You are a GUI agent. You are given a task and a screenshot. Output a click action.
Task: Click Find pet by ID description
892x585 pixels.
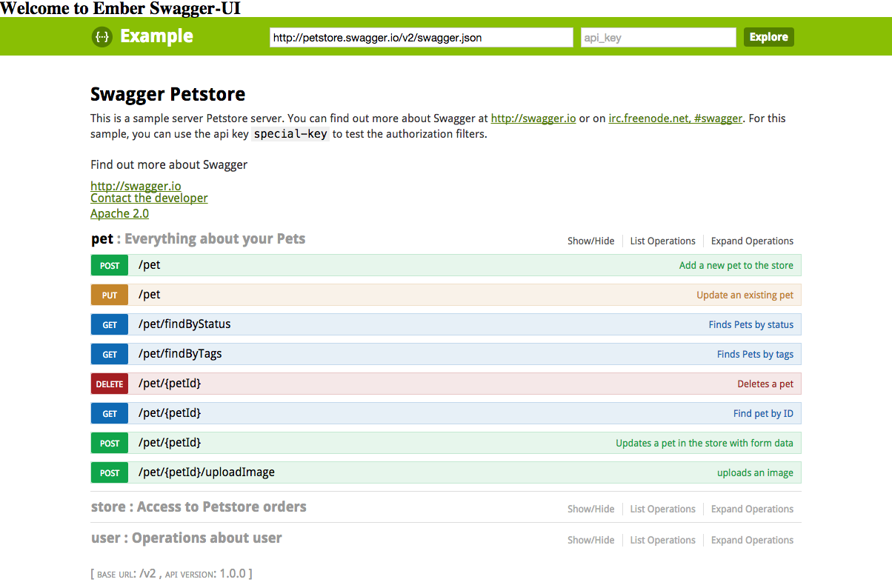(x=763, y=413)
